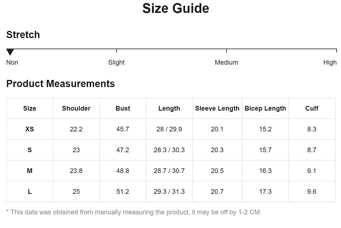Click the 8.3 cuff value cell
The height and width of the screenshot is (228, 341).
point(312,129)
